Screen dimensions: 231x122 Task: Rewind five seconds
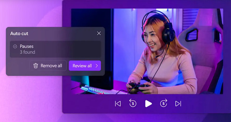click(x=133, y=103)
